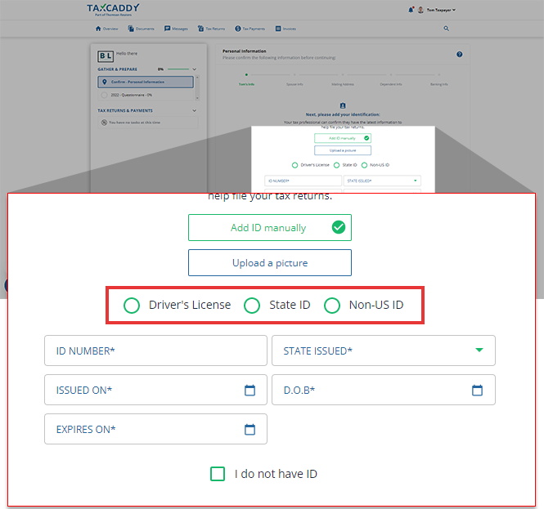
Task: Click the Add ID manually button
Action: (270, 228)
